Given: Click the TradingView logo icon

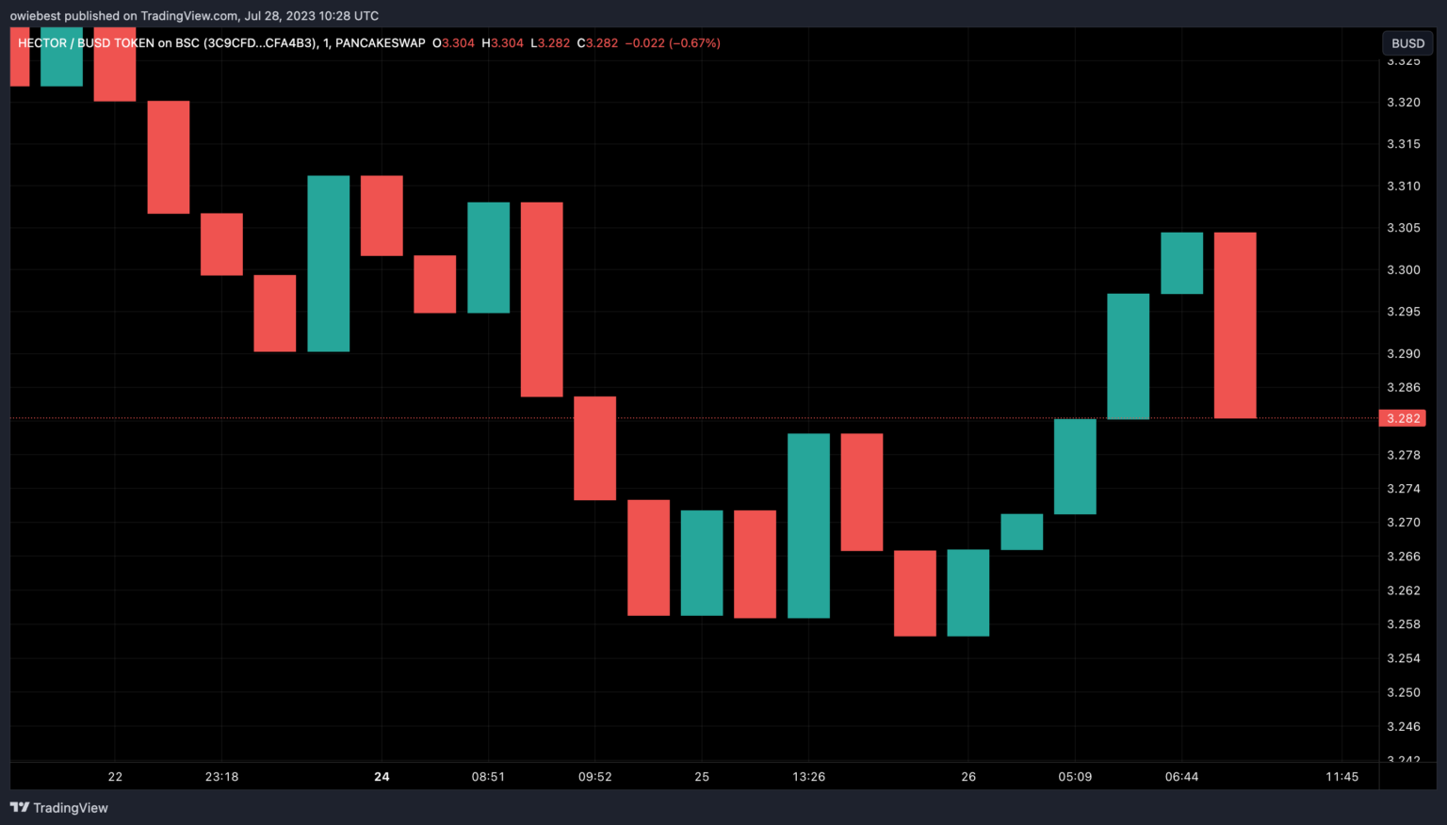Looking at the screenshot, I should pos(19,808).
